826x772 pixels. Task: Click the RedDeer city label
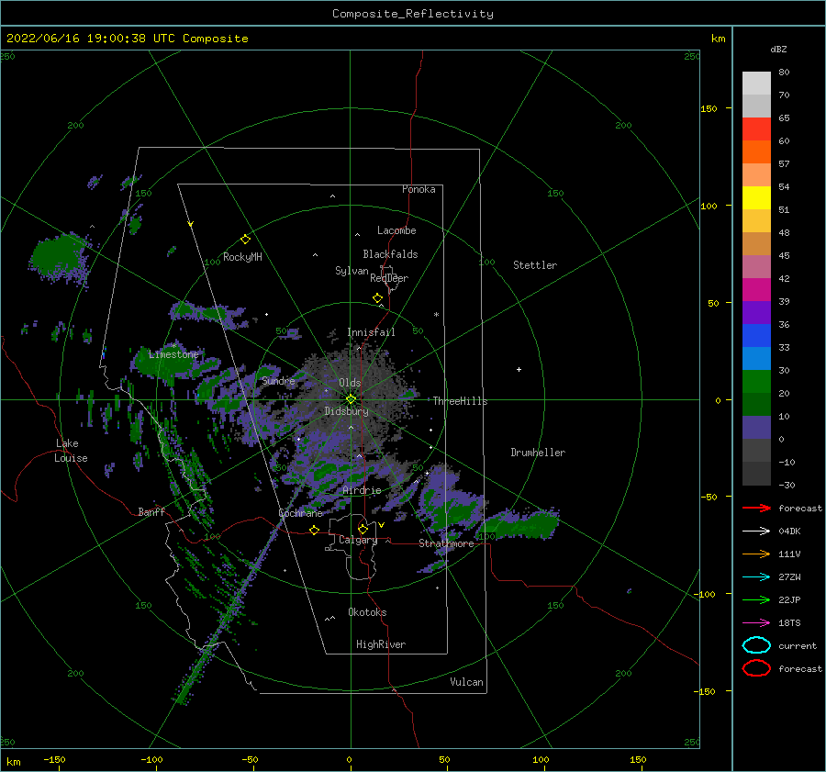389,278
